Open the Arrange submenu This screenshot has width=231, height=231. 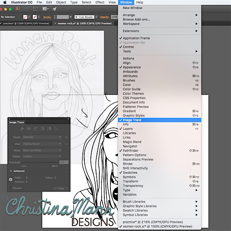[159, 15]
